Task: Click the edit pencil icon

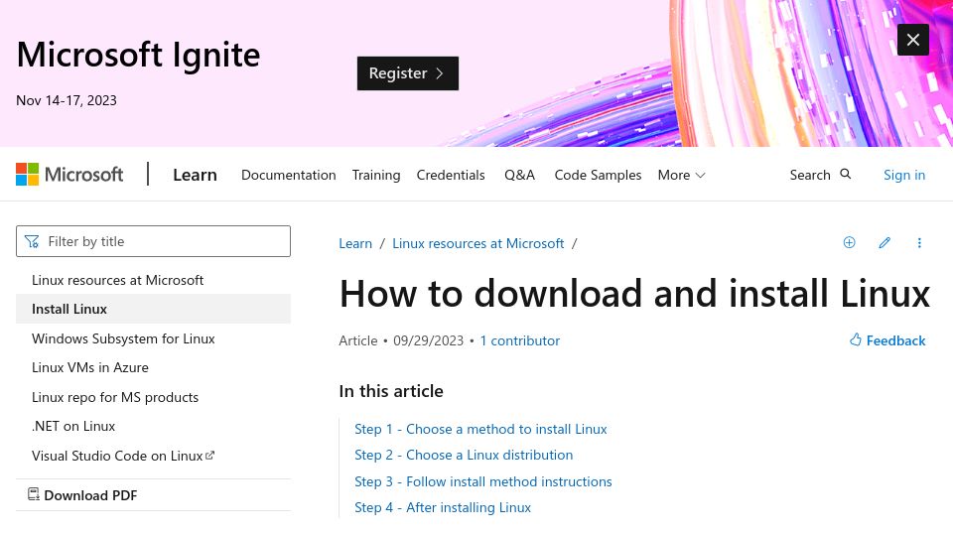Action: pos(885,242)
